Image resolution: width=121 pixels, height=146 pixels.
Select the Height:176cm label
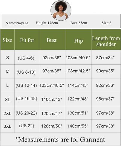click(47, 23)
